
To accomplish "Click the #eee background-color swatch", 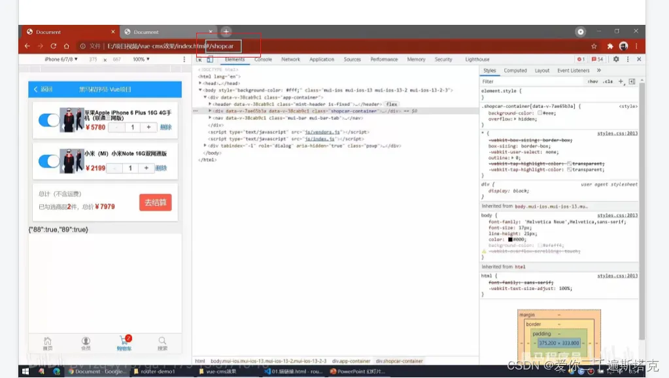I will [x=540, y=113].
